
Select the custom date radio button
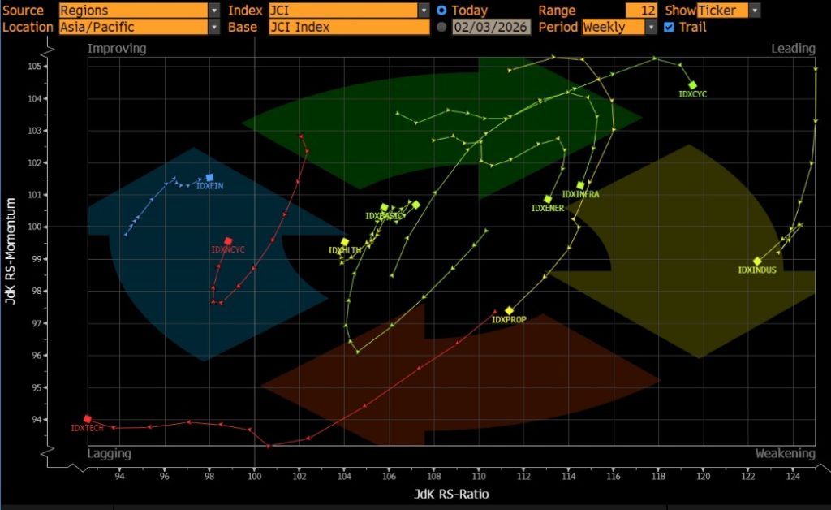(x=441, y=27)
